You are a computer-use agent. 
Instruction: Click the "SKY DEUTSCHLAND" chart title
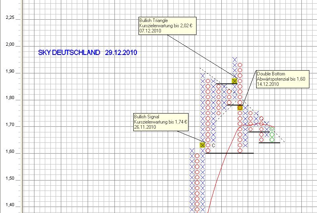point(69,53)
